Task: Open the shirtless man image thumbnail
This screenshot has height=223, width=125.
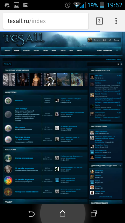Action: [36, 79]
